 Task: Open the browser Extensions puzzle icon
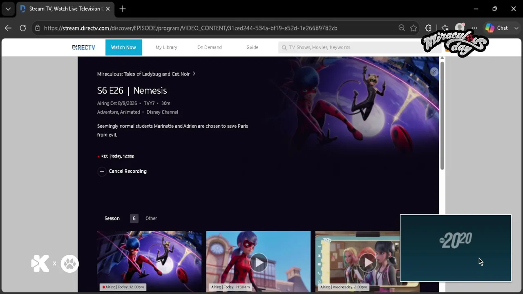(428, 28)
